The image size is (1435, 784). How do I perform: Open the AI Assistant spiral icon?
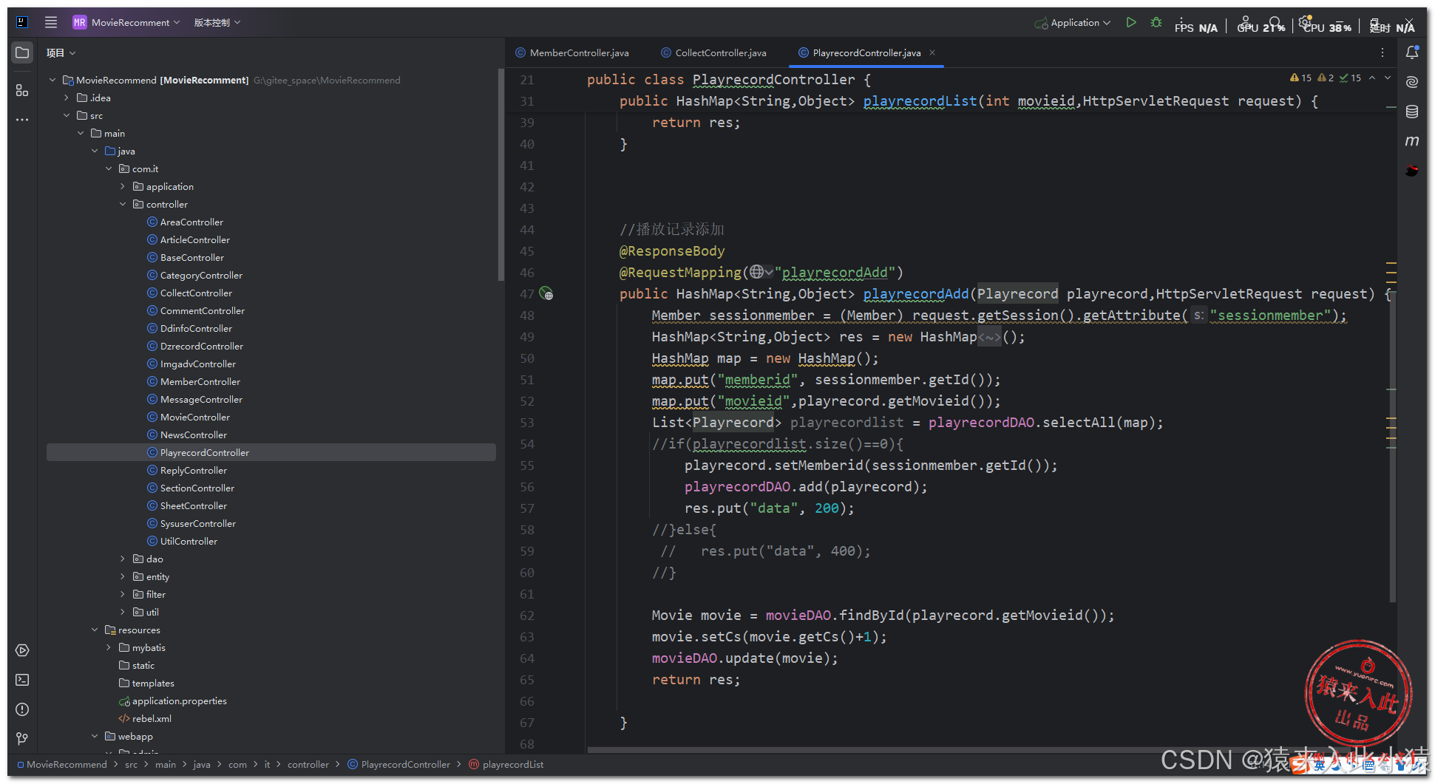tap(1412, 82)
